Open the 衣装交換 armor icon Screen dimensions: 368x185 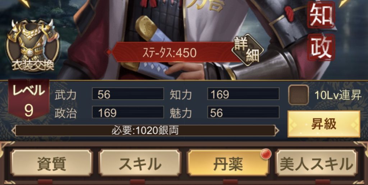pos(33,45)
